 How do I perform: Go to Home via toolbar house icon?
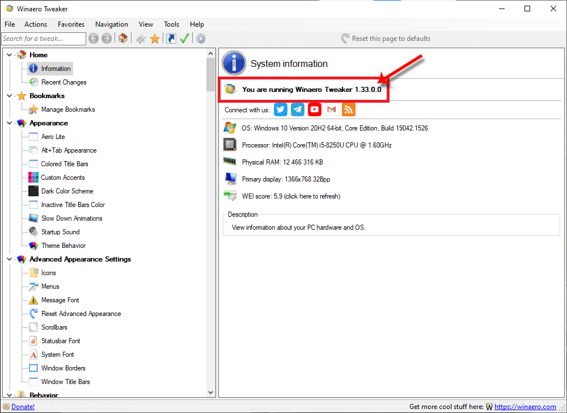122,38
